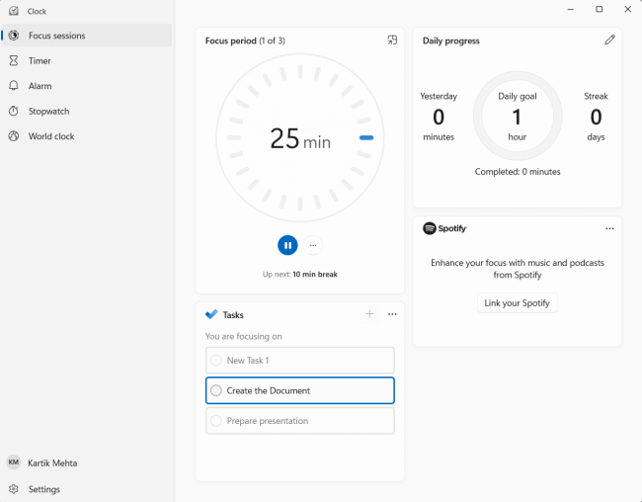Click the Spotify logo icon
This screenshot has width=642, height=502.
tap(430, 228)
